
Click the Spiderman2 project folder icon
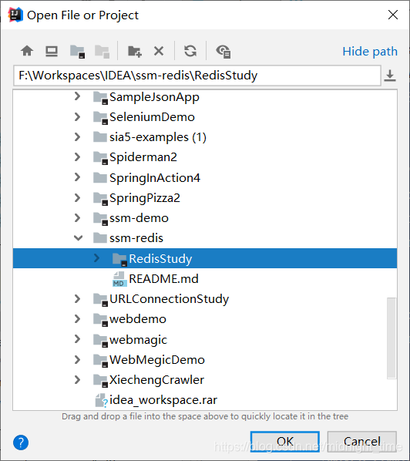100,158
